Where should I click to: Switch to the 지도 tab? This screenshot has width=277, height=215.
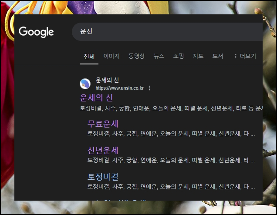point(198,56)
